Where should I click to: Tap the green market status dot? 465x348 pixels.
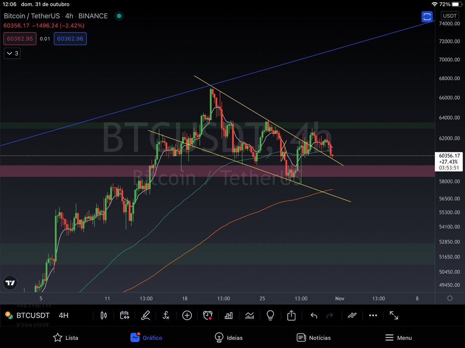pos(119,16)
